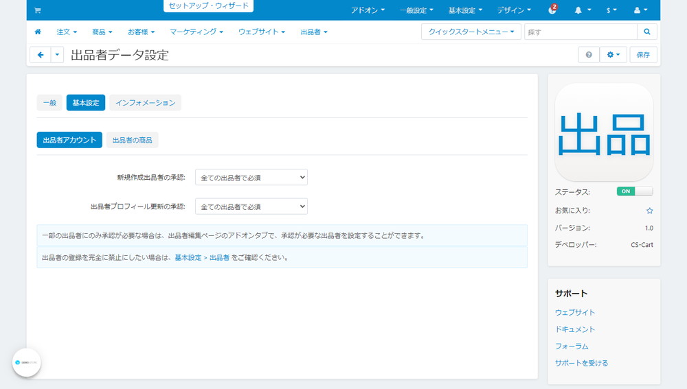
Task: Select the 出品者アカウント sub-tab
Action: [69, 140]
